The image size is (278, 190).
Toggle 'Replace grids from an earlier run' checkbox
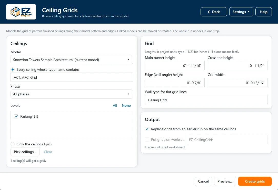click(147, 129)
